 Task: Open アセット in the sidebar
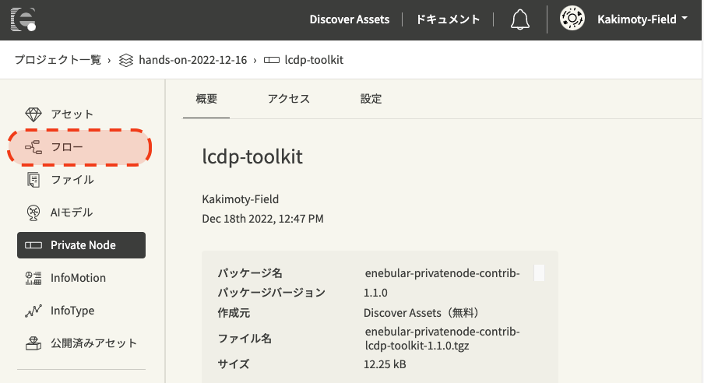click(x=81, y=114)
